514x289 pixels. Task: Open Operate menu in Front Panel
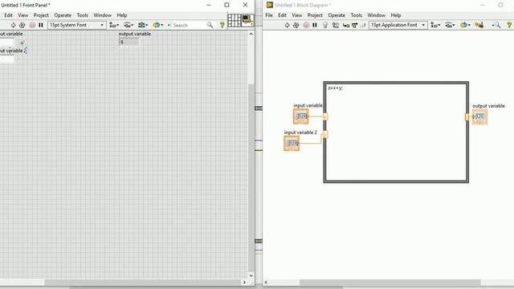(63, 15)
